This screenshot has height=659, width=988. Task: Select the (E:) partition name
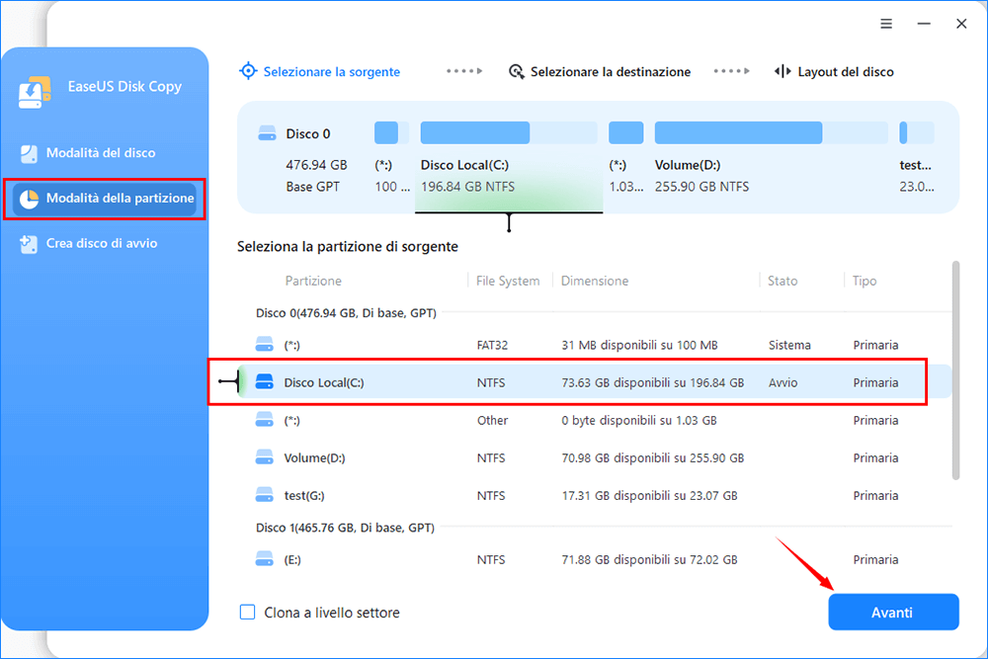292,559
